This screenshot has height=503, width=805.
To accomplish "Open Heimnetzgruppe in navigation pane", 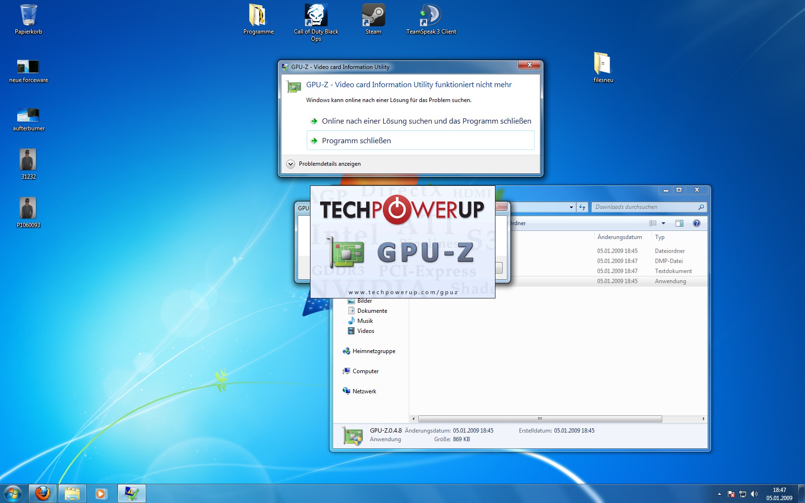I will (x=369, y=351).
